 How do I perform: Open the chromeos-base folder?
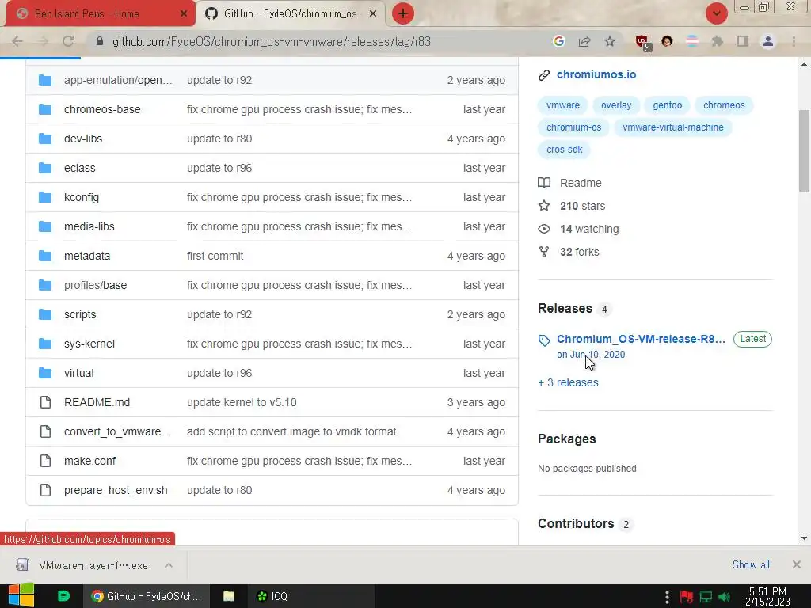click(102, 109)
